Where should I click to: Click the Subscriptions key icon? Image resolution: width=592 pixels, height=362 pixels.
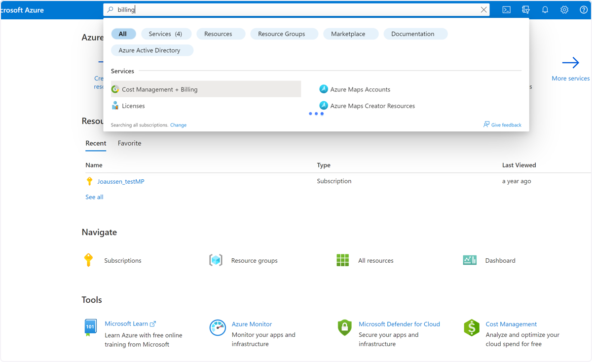pos(88,260)
